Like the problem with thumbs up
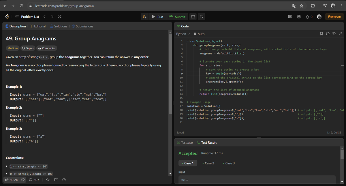346x186 pixels. coord(11,180)
